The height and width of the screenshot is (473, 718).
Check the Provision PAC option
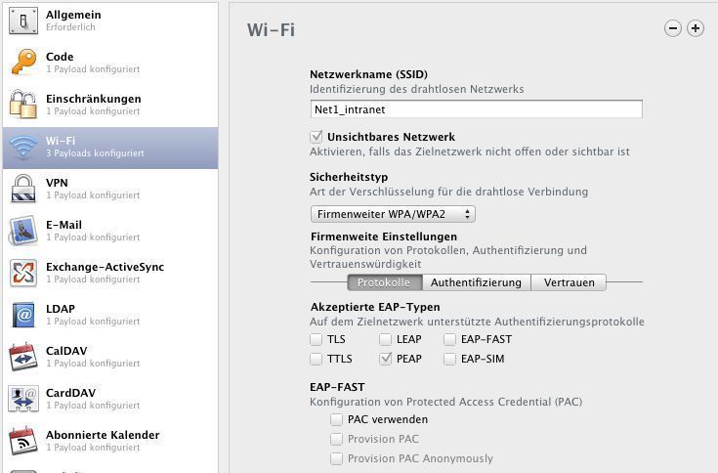[x=336, y=439]
